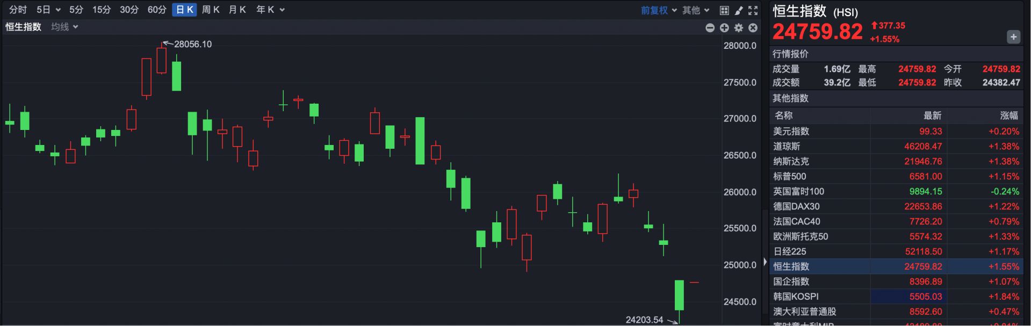Select the drawing brush tool

(x=739, y=10)
